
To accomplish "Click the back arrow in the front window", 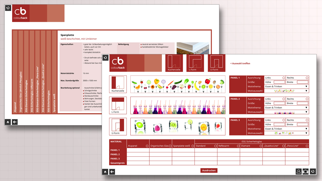I will click(x=112, y=172).
